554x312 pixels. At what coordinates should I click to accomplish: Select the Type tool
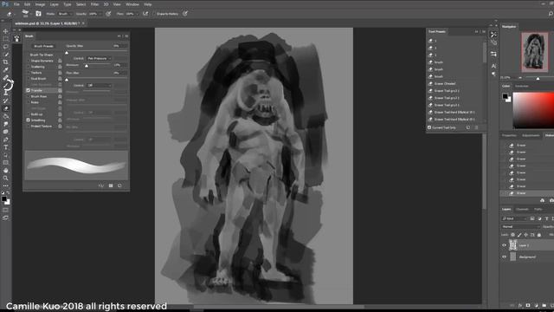click(x=6, y=147)
